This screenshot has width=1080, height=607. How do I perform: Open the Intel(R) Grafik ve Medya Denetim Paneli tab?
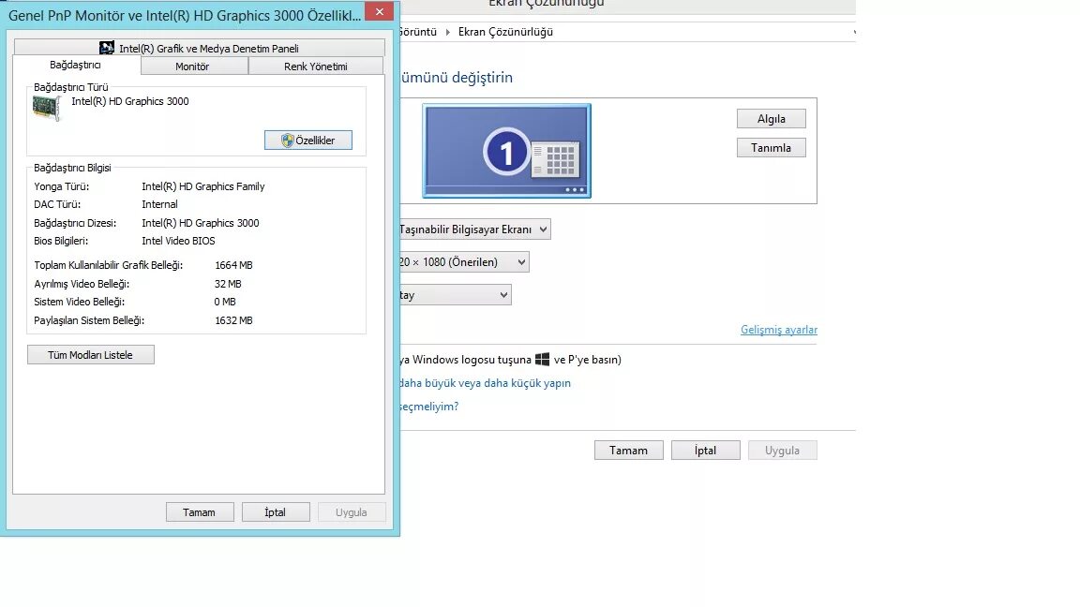click(x=199, y=48)
